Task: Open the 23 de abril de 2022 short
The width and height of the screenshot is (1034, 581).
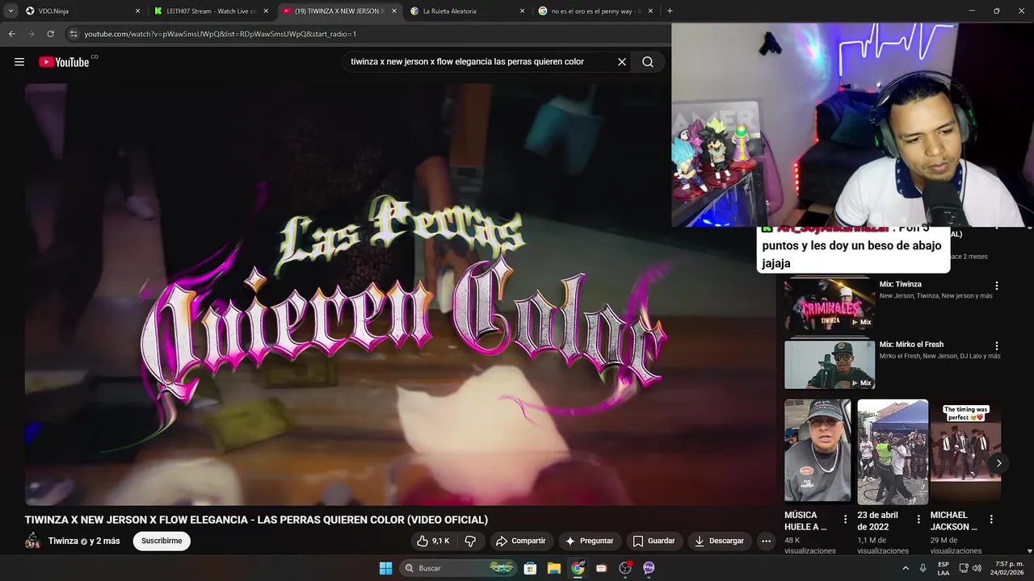Action: 893,451
